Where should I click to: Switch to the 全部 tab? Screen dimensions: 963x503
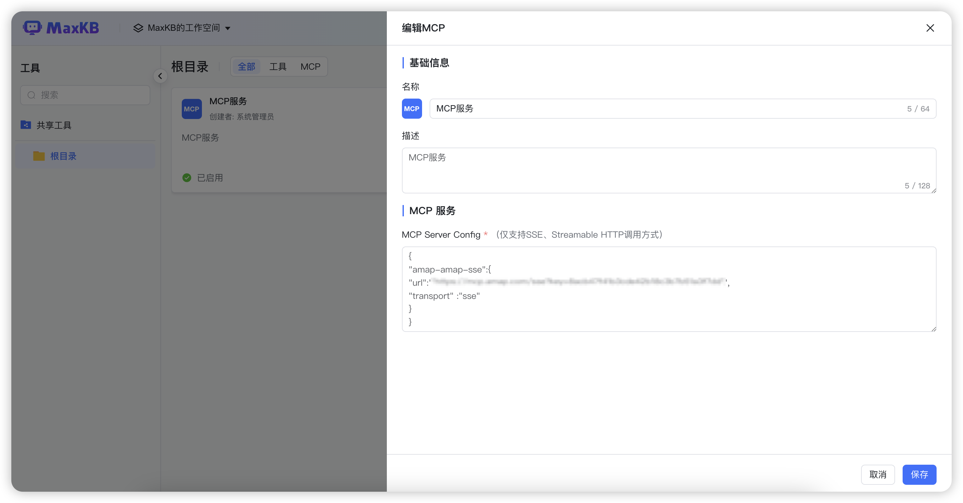(x=246, y=67)
